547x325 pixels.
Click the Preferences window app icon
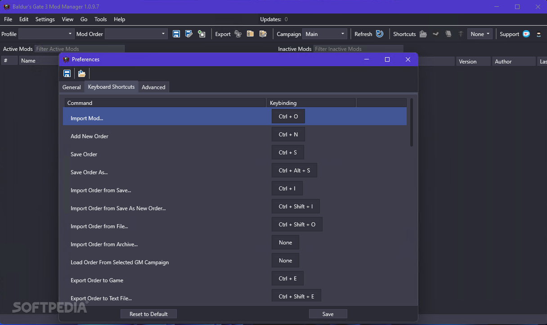(x=66, y=59)
